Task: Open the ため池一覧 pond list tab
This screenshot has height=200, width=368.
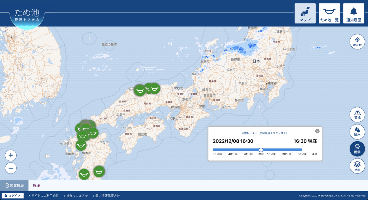Action: click(329, 14)
